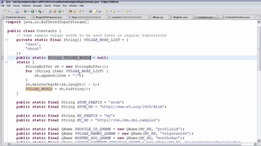Screen dimensions: 261x146
Task: Click the vertical scrollbar down arrow
Action: pos(259,141)
